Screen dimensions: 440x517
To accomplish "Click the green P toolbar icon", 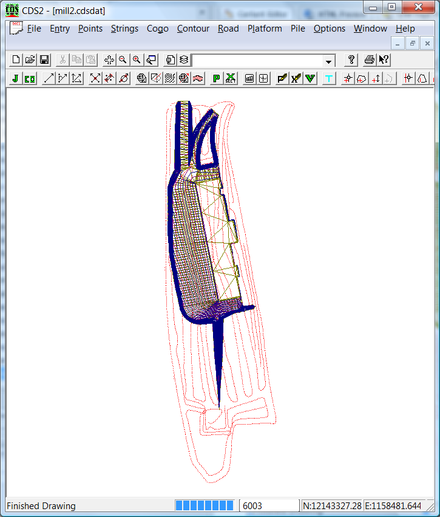I will (x=216, y=78).
